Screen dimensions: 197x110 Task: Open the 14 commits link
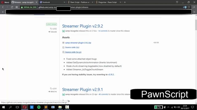pyautogui.click(x=103, y=31)
